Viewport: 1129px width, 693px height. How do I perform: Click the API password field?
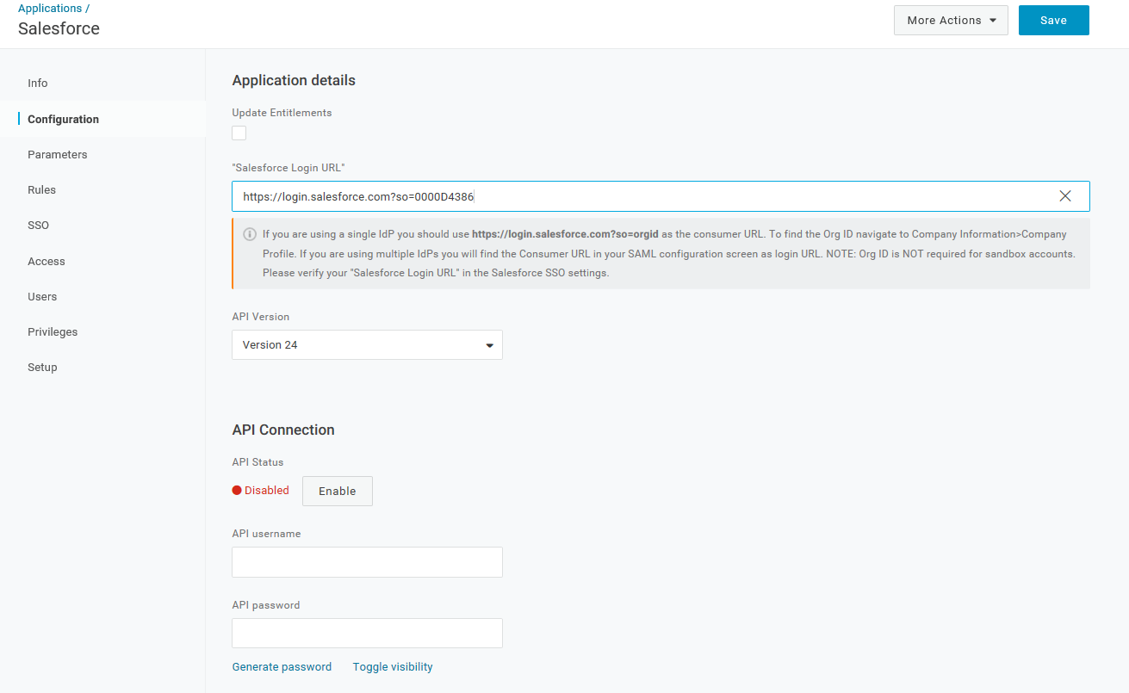(367, 634)
